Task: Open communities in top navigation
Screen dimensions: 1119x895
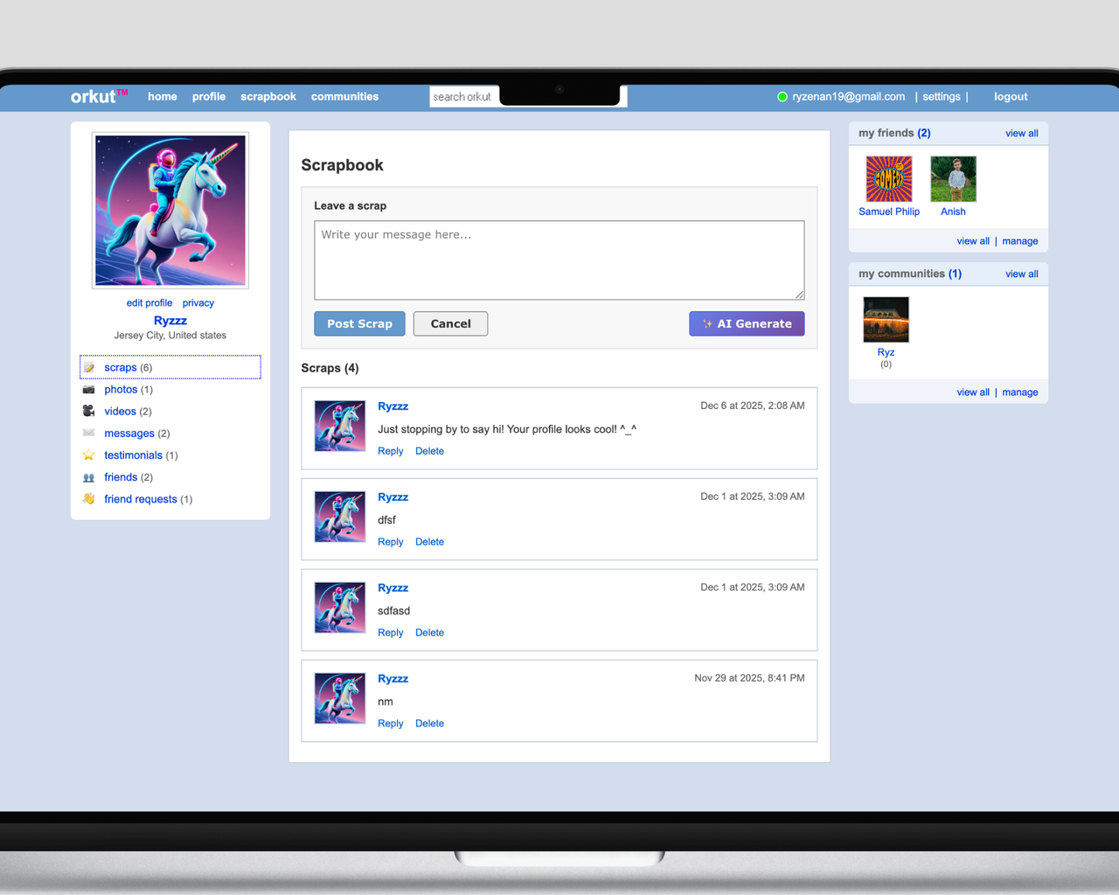Action: (x=344, y=97)
